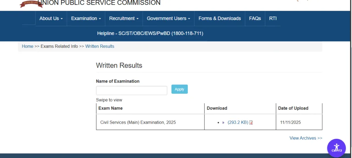The width and height of the screenshot is (352, 158).
Task: Click the Helpline SC/ST/OBC/EWS/PwBD text
Action: [x=150, y=34]
